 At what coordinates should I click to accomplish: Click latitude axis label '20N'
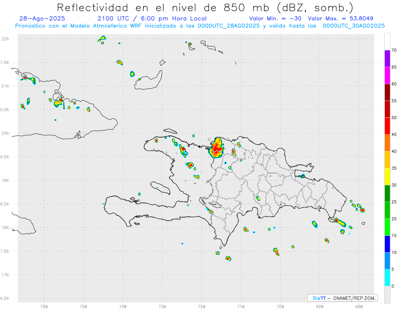5,133
